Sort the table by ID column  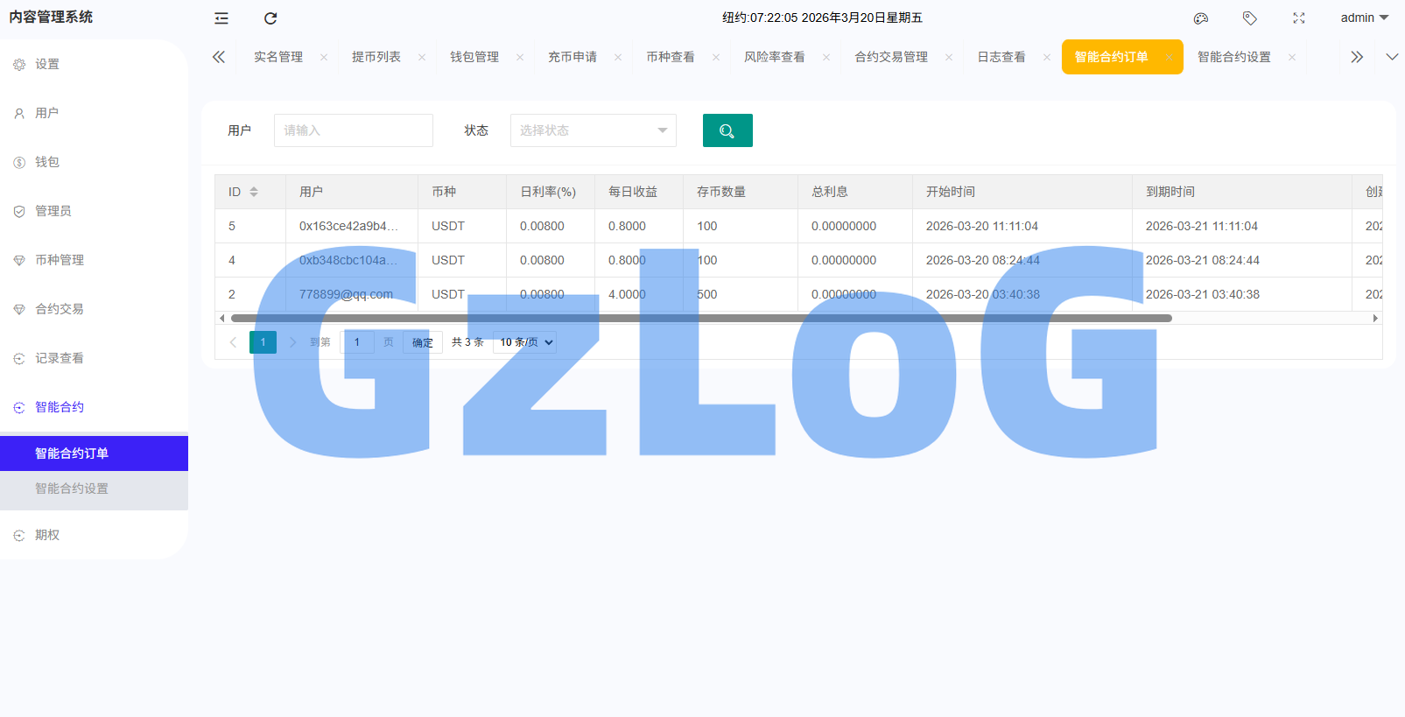(x=254, y=192)
